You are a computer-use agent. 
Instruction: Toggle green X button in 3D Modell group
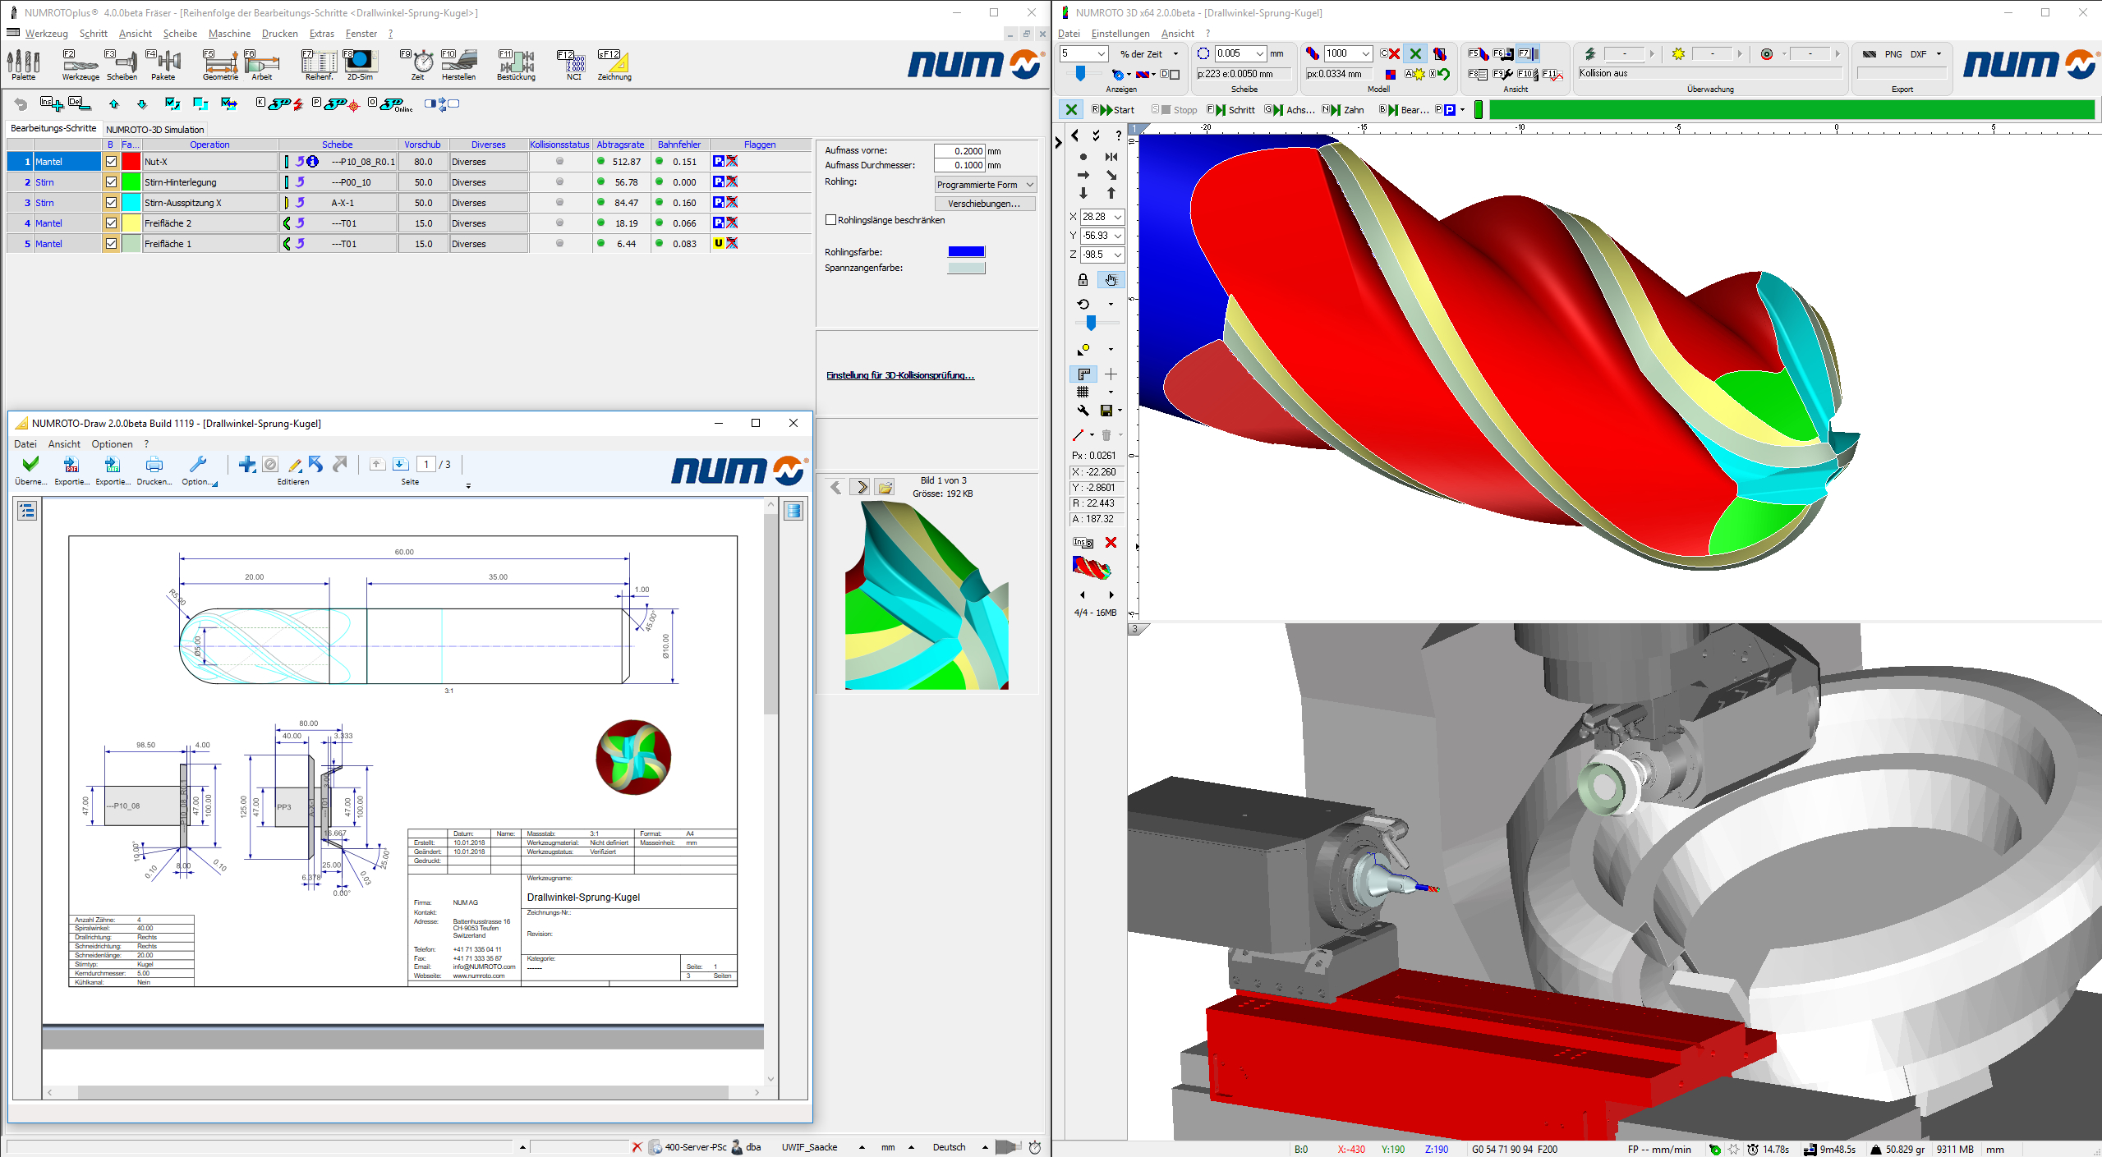(1415, 54)
